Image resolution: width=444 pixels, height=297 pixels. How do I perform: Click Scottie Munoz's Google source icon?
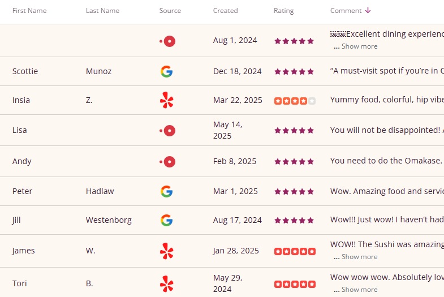pyautogui.click(x=166, y=71)
